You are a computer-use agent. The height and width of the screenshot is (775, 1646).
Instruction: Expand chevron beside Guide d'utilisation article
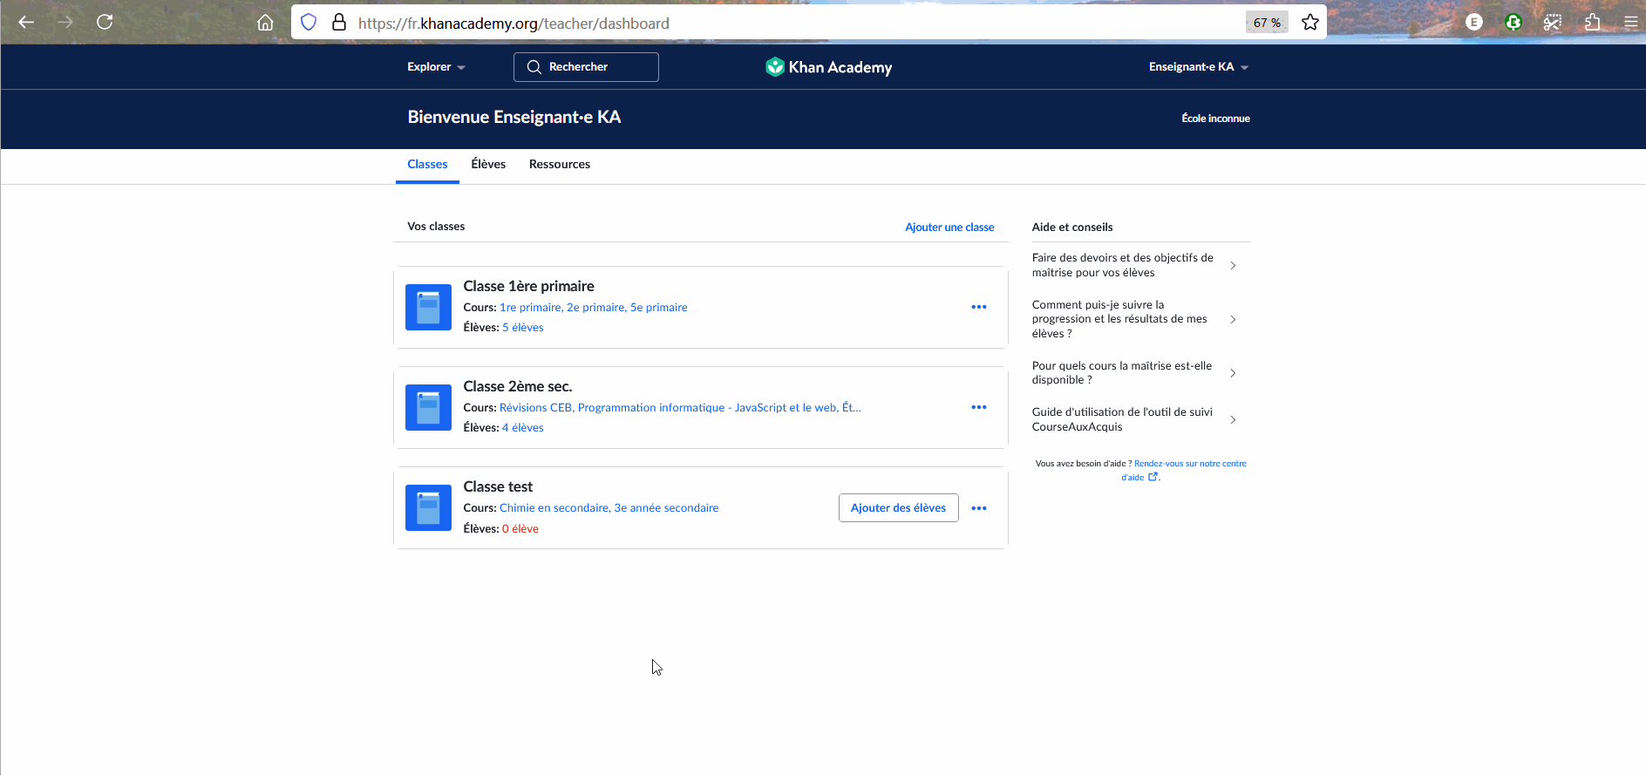click(1233, 419)
